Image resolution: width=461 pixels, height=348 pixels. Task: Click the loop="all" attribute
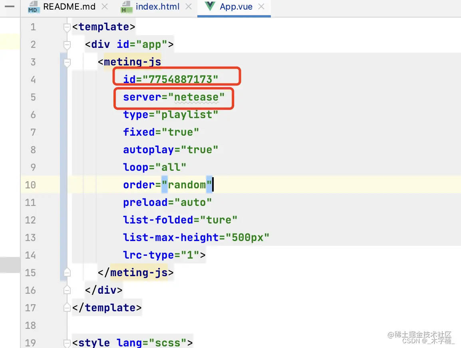point(155,167)
